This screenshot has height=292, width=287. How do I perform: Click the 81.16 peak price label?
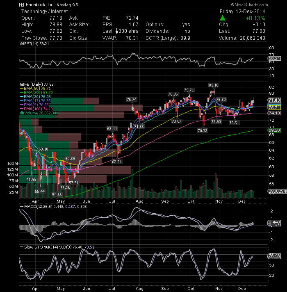213,85
